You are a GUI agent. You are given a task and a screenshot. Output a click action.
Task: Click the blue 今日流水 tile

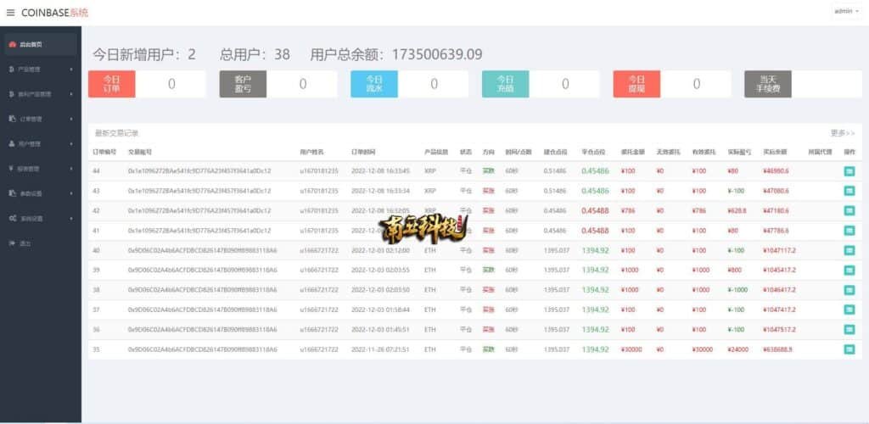[x=374, y=84]
